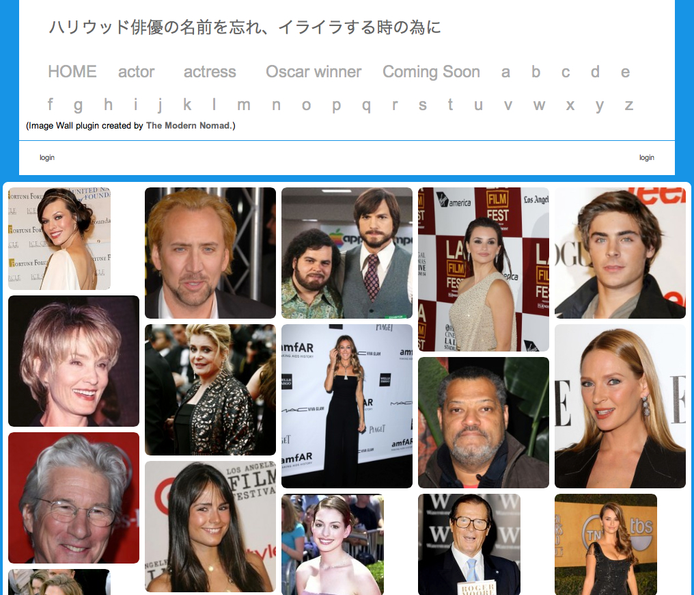
Task: Filter names by letter s
Action: pyautogui.click(x=422, y=105)
